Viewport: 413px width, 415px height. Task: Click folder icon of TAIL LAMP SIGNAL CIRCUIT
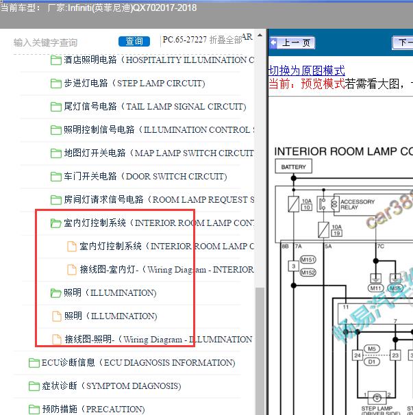56,107
